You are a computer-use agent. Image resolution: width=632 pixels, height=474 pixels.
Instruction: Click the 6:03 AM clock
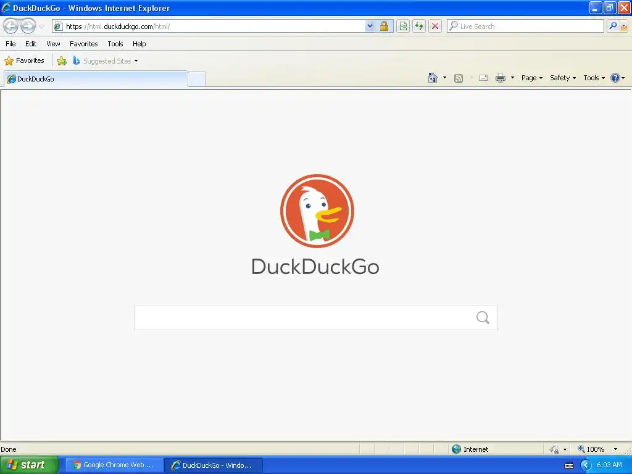point(609,465)
